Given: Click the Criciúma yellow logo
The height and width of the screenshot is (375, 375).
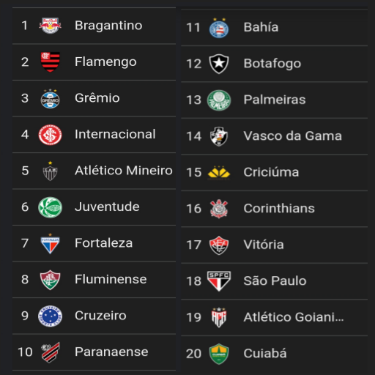Looking at the screenshot, I should [219, 172].
